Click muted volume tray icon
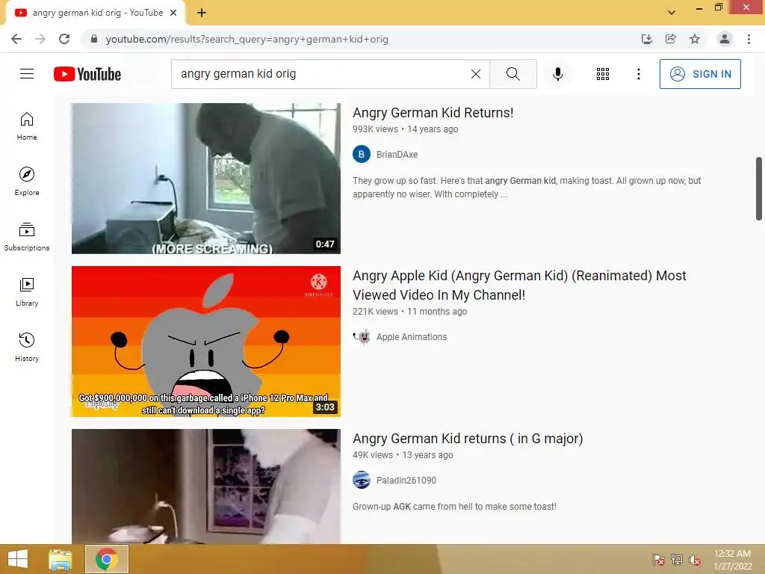 [x=695, y=559]
